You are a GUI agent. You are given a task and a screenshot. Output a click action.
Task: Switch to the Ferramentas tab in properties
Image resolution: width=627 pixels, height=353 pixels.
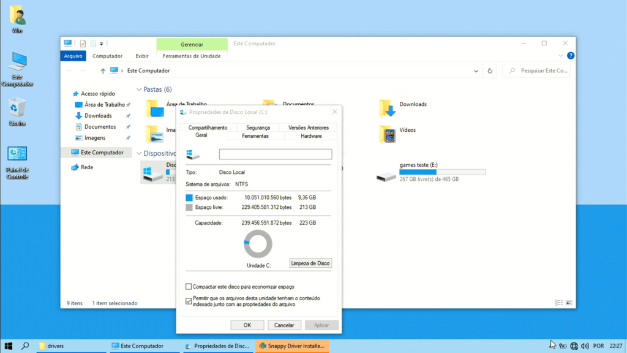pos(255,136)
